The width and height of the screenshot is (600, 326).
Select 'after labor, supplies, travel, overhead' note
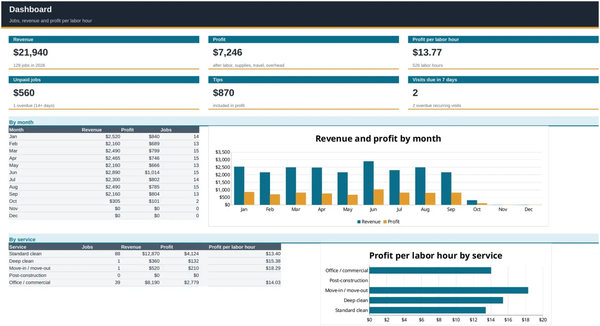click(x=248, y=66)
